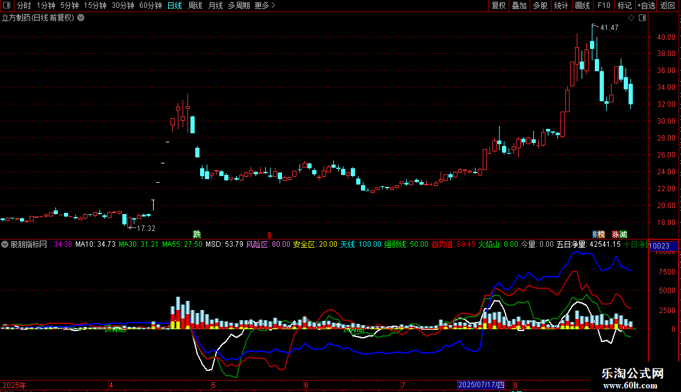This screenshot has height=392, width=681.
Task: Click the 涨减 tag icon
Action: [x=620, y=234]
